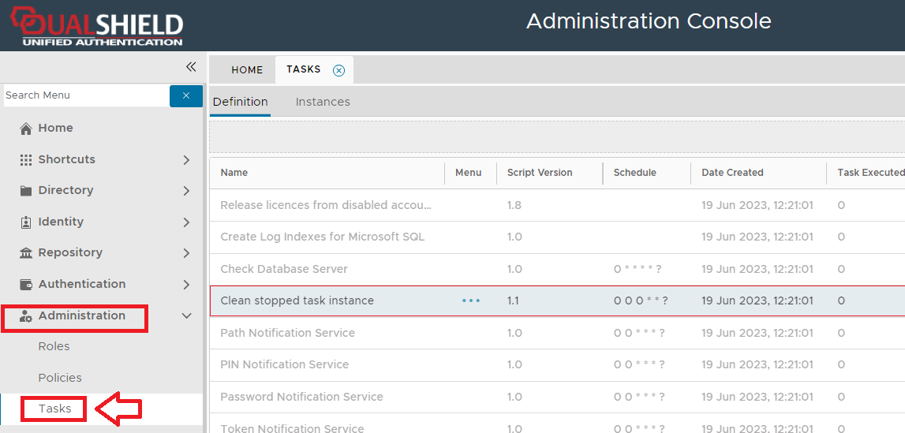Screen dimensions: 905x433
Task: Click the Authentication wallet icon
Action: [x=26, y=285]
